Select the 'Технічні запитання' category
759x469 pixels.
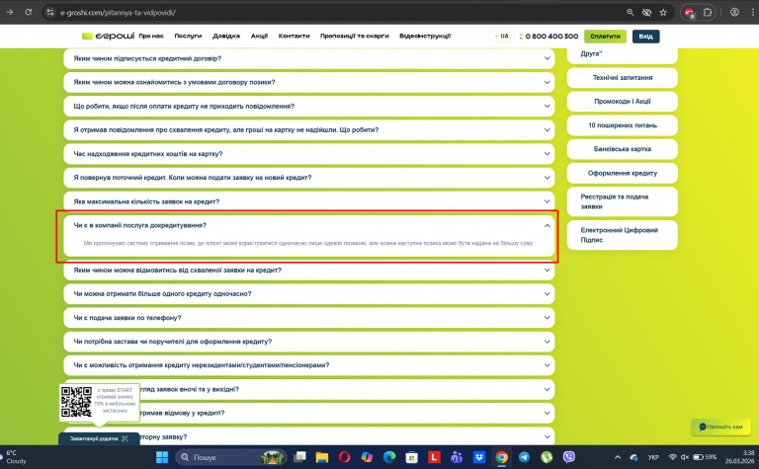622,78
